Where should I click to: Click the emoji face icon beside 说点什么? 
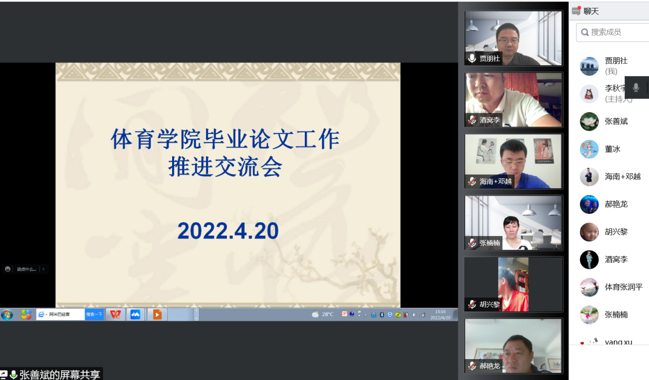[x=7, y=269]
